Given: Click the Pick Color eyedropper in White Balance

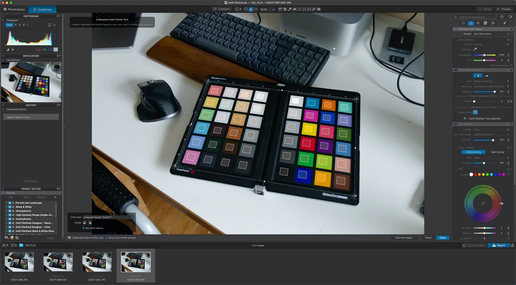Looking at the screenshot, I should coord(475,49).
